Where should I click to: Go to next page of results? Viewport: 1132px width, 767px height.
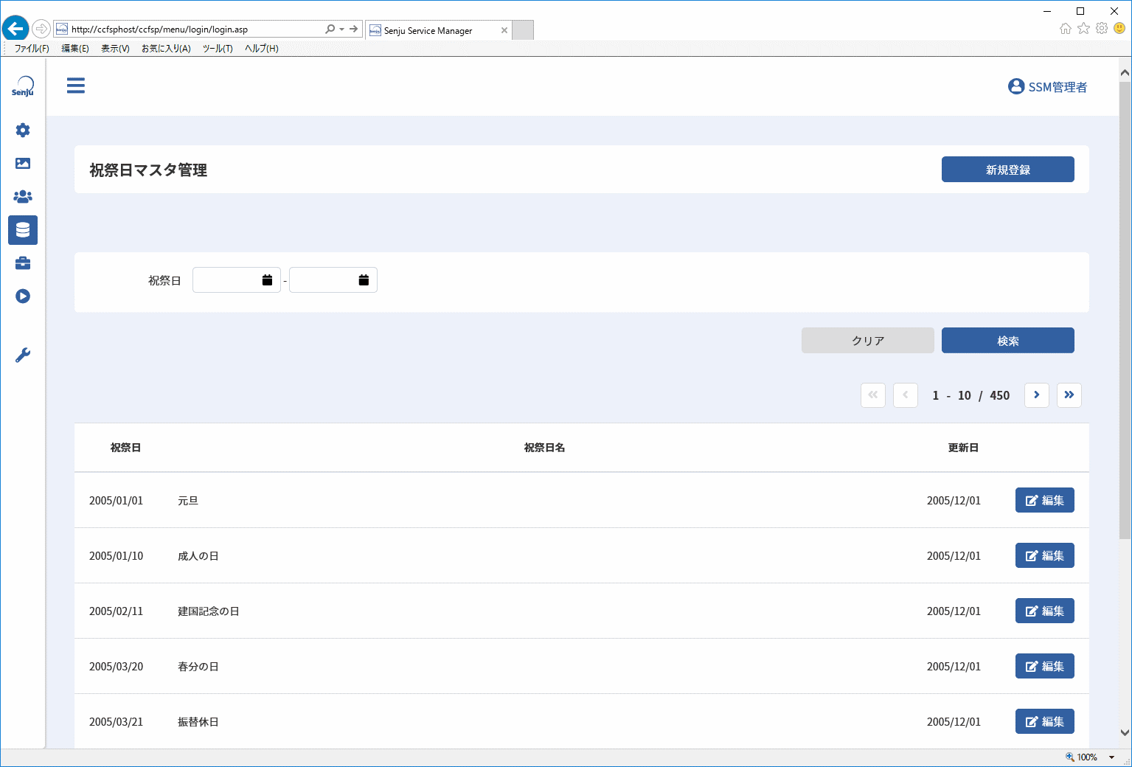click(x=1037, y=395)
